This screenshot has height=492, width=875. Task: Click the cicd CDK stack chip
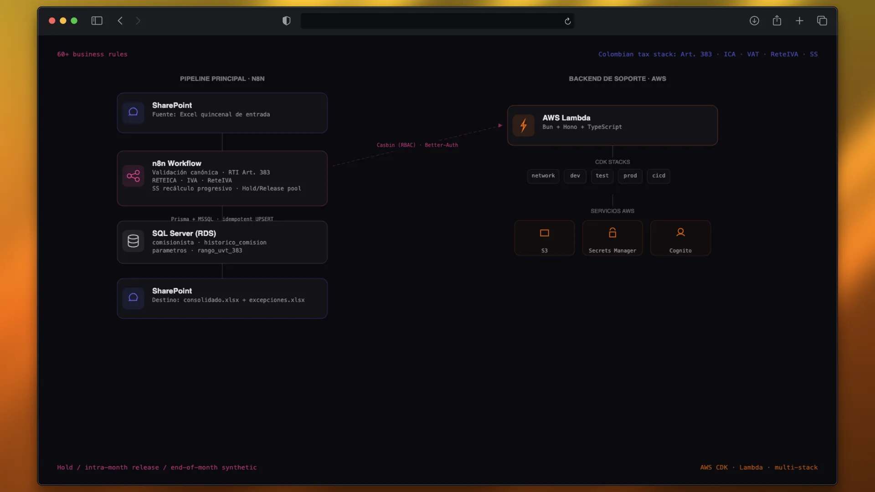[659, 176]
